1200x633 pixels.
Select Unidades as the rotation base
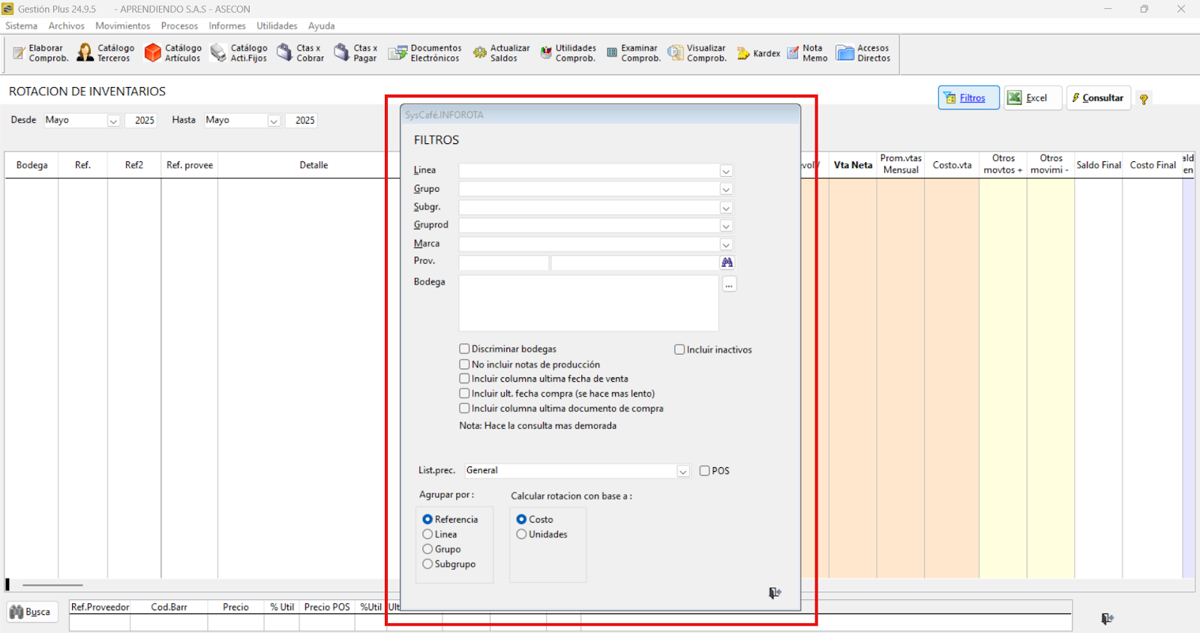pos(521,535)
